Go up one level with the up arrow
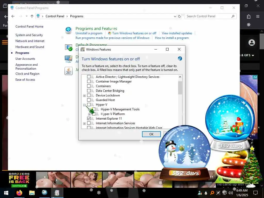The height and width of the screenshot is (198, 264). click(32, 16)
